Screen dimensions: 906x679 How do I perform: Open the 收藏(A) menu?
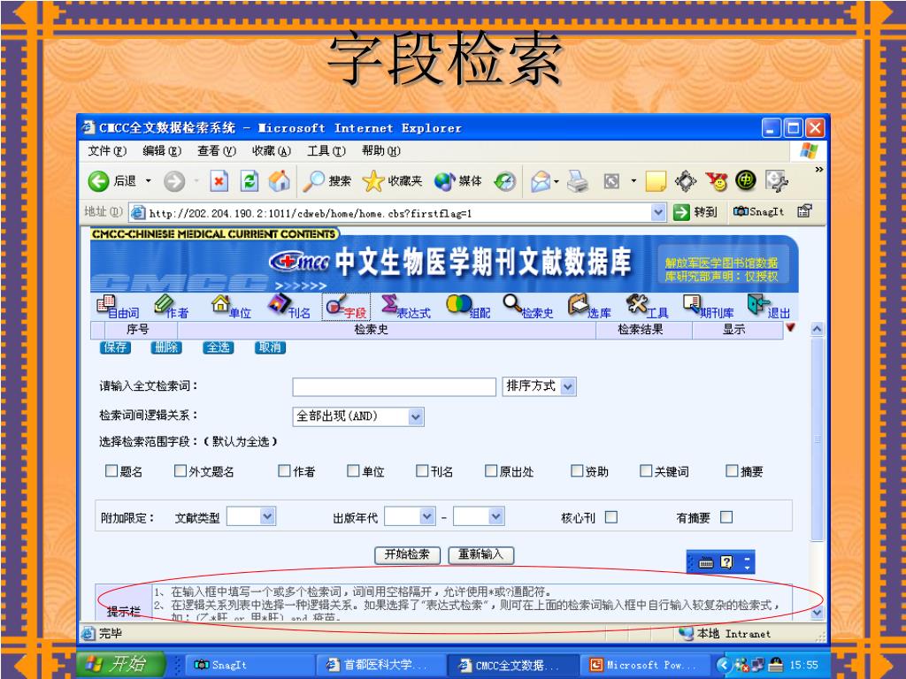click(272, 151)
